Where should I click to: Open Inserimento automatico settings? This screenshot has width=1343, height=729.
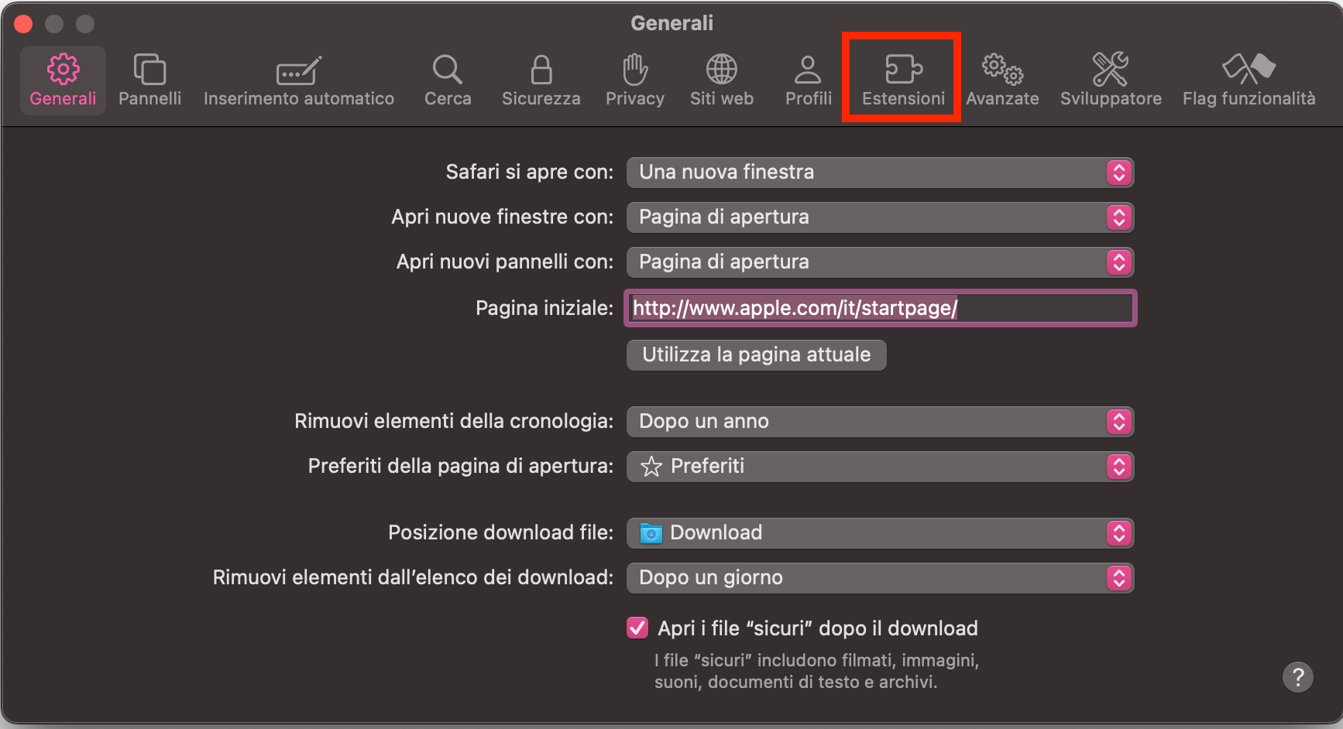coord(298,80)
